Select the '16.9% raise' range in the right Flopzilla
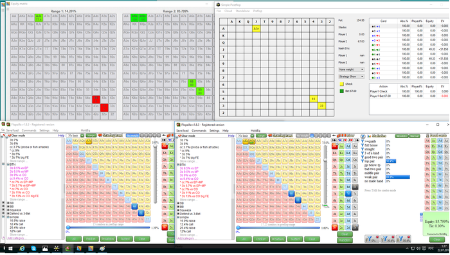The width and height of the screenshot is (450, 255). [x=188, y=221]
